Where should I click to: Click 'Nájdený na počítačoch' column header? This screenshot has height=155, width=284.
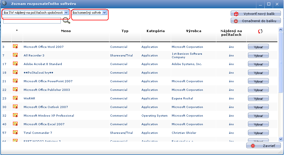[x=231, y=33]
